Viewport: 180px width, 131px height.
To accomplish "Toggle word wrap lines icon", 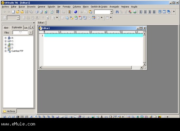I will (58, 12).
